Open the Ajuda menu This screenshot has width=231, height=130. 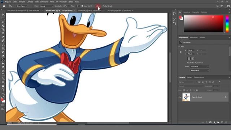click(x=77, y=2)
